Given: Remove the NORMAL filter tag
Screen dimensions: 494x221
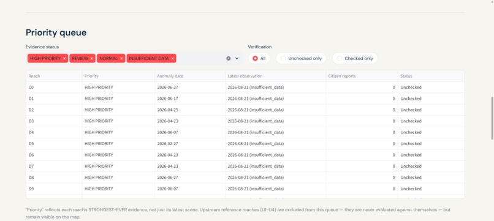Looking at the screenshot, I should tap(121, 59).
